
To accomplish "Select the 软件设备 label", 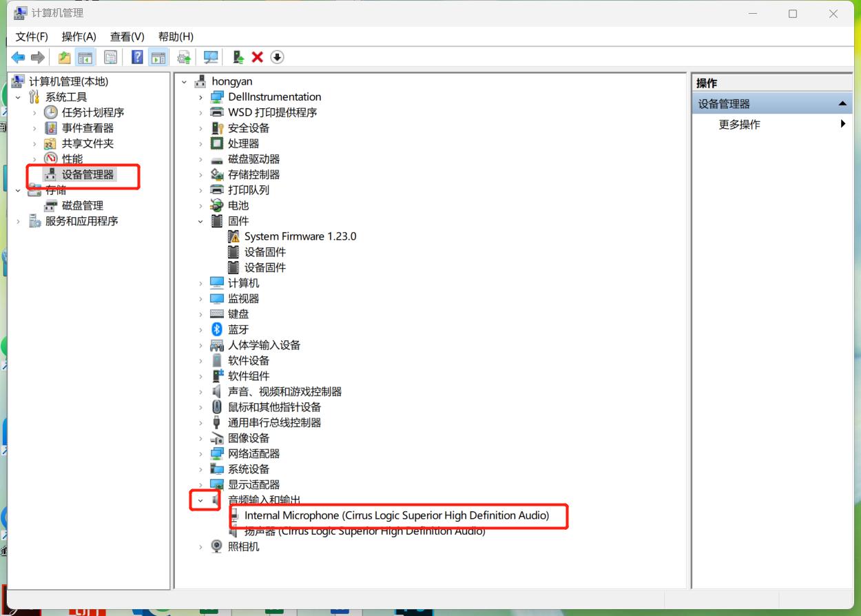I will click(249, 360).
